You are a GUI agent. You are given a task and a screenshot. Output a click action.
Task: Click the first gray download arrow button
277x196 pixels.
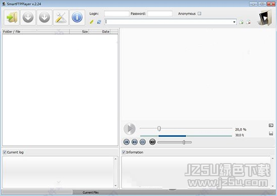tap(28, 17)
